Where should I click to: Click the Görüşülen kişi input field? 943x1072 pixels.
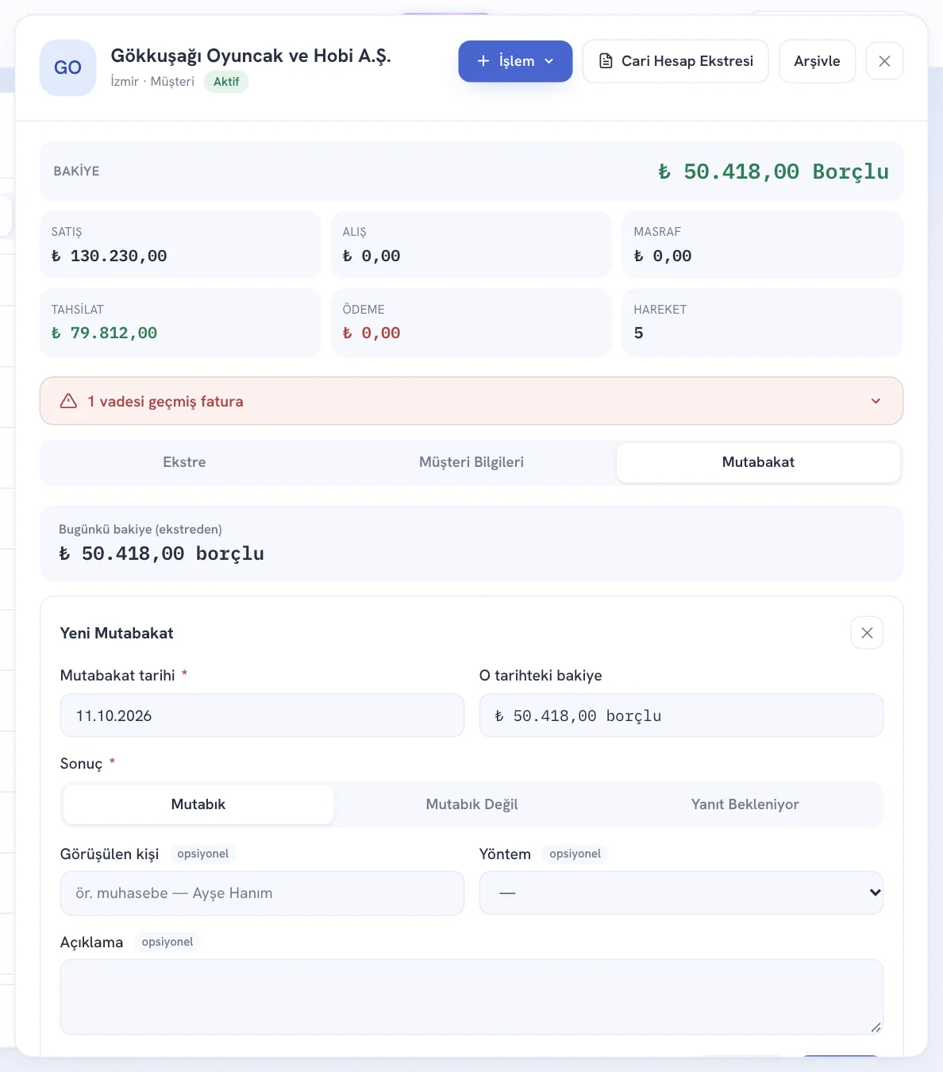point(262,893)
